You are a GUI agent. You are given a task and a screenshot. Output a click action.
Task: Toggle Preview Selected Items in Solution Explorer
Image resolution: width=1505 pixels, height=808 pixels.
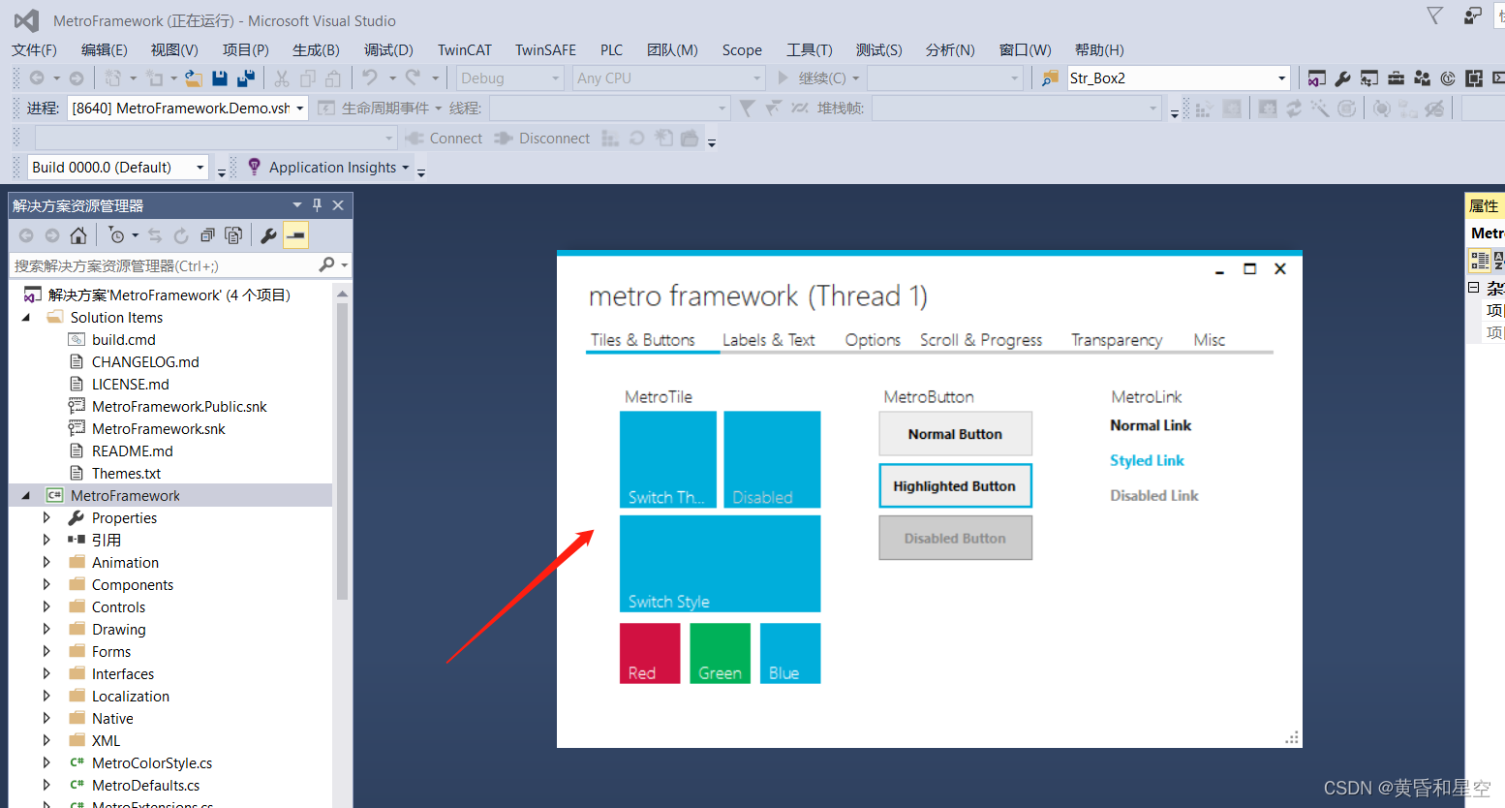295,234
